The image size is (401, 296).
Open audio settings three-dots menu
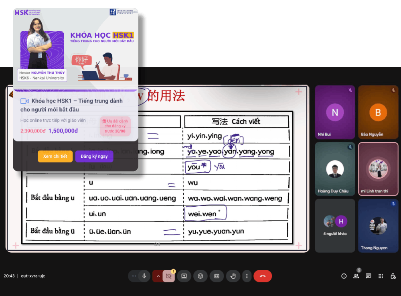[134, 276]
